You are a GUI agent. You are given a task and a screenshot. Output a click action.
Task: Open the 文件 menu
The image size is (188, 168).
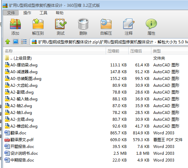(x=11, y=13)
